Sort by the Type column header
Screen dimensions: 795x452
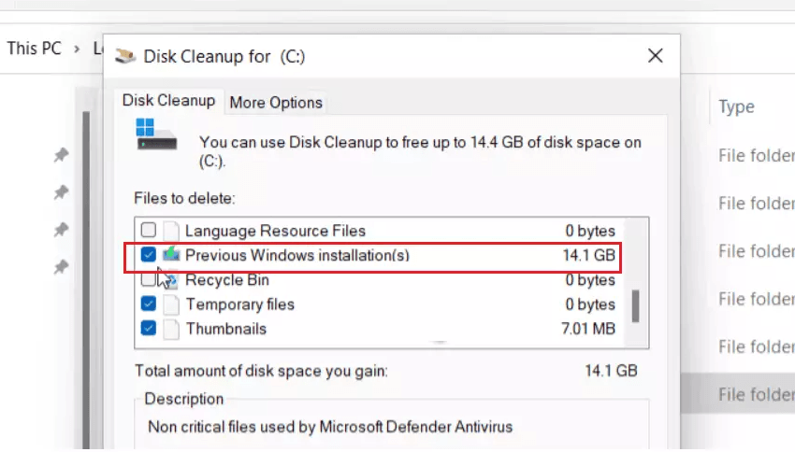[x=736, y=107]
